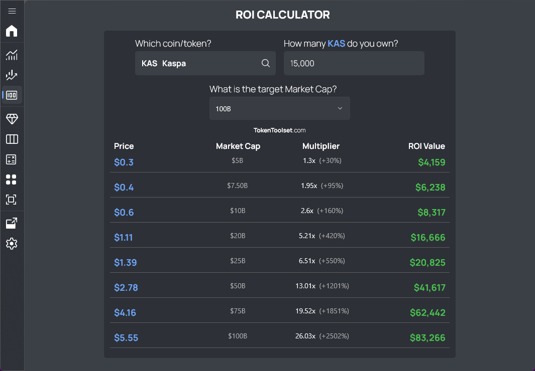535x371 pixels.
Task: Click the $62,442 ROI value
Action: click(427, 313)
